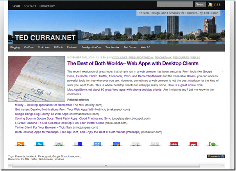Screen dimensions: 236x171
Task: Select the CarFree category tab
Action: click(29, 48)
